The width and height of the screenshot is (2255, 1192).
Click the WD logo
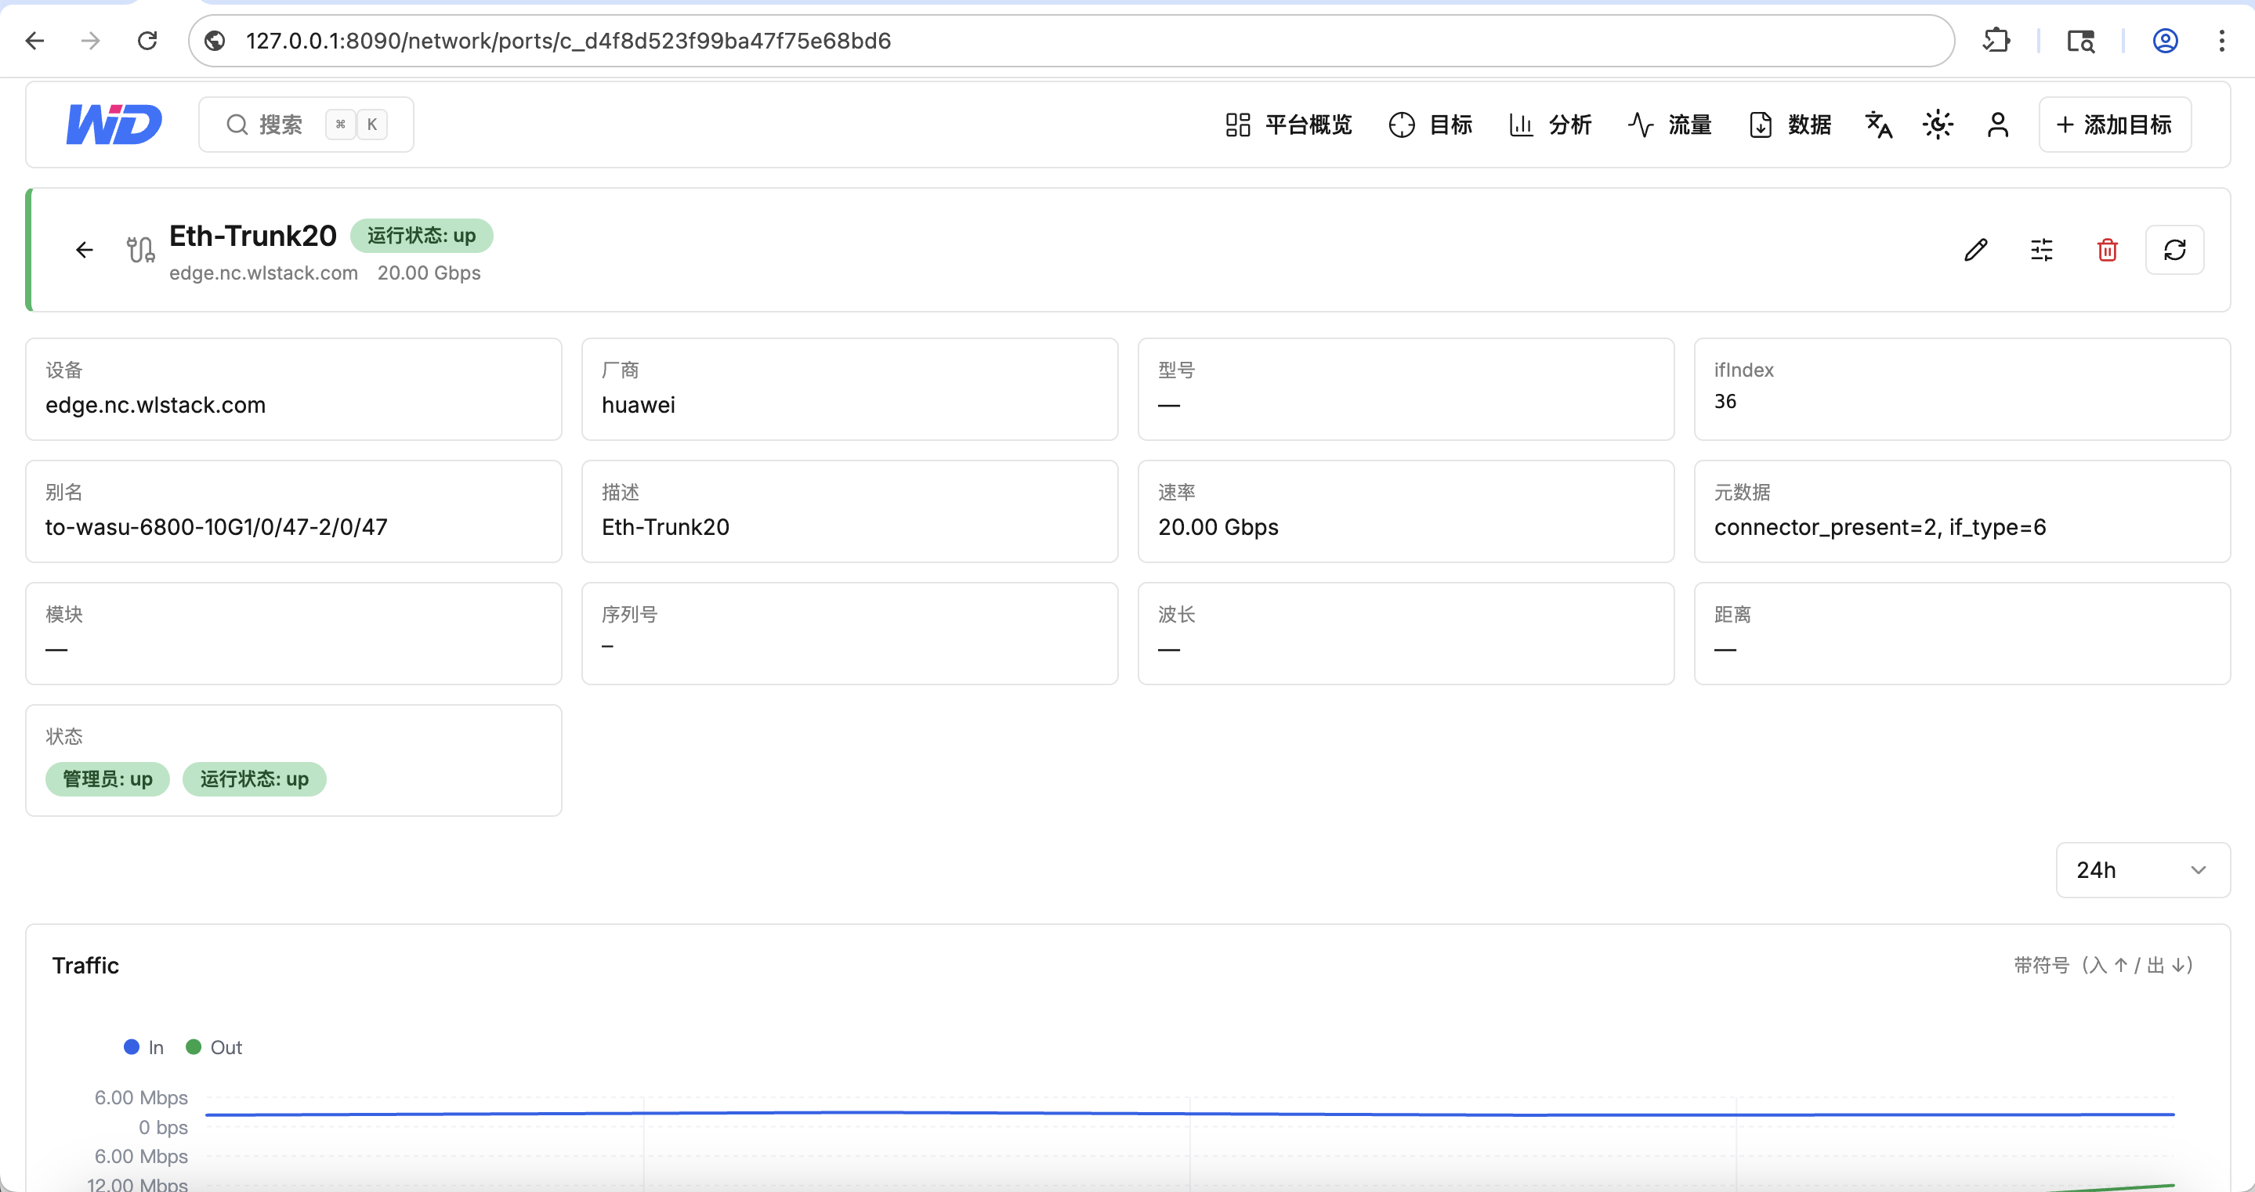(114, 124)
